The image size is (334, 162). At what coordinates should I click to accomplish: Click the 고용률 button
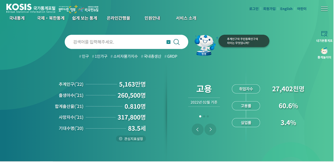[246, 106]
